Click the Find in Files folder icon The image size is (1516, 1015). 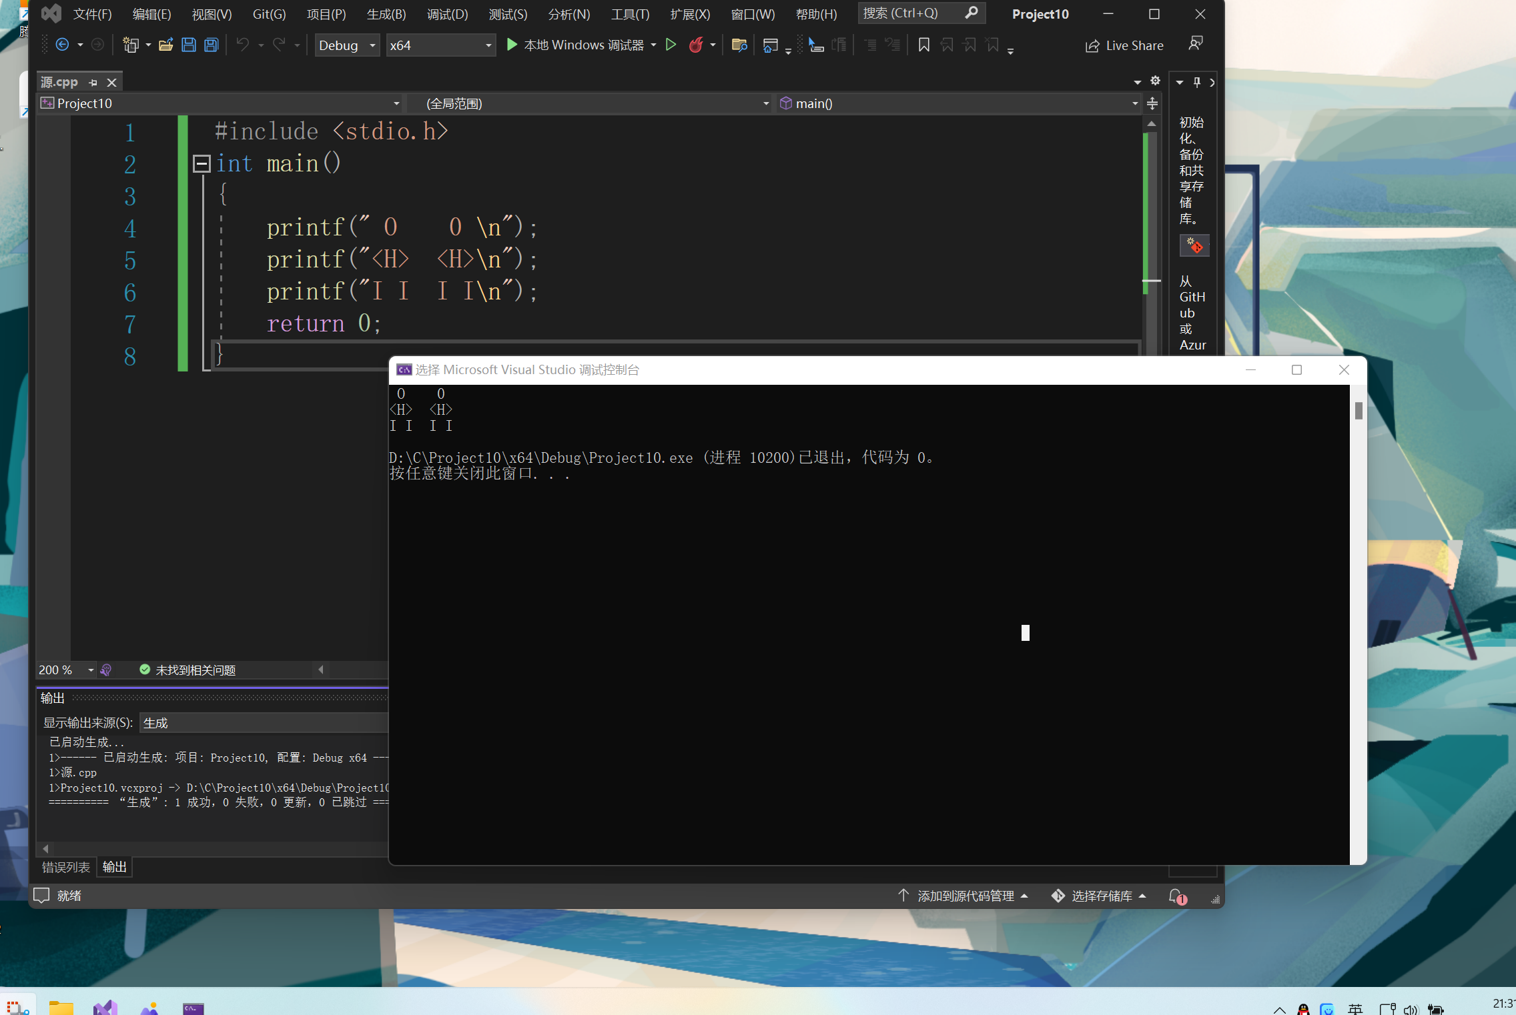739,45
